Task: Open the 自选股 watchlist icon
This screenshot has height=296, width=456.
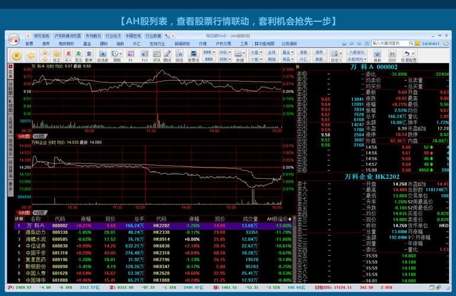Action: (x=102, y=54)
